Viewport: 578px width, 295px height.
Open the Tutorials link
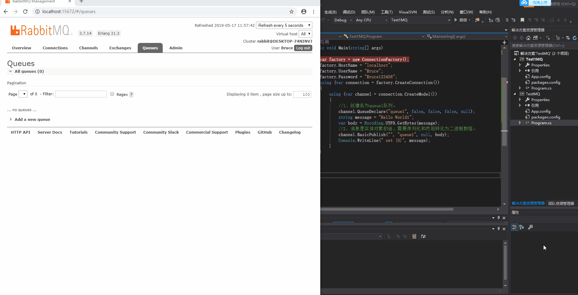(x=79, y=132)
